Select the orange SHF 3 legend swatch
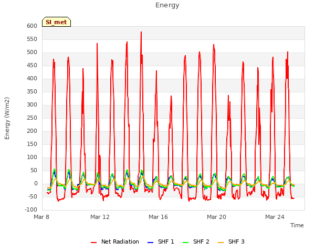The width and height of the screenshot is (336, 252). coord(220,243)
